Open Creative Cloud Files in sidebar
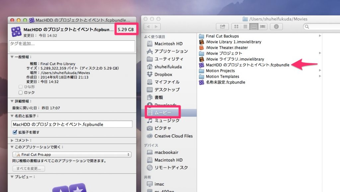Viewport: 340px width, 192px height. coord(170,136)
